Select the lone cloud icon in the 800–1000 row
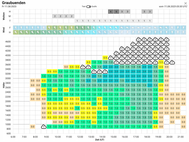This screenshot has width=189, height=142. click(44, 127)
